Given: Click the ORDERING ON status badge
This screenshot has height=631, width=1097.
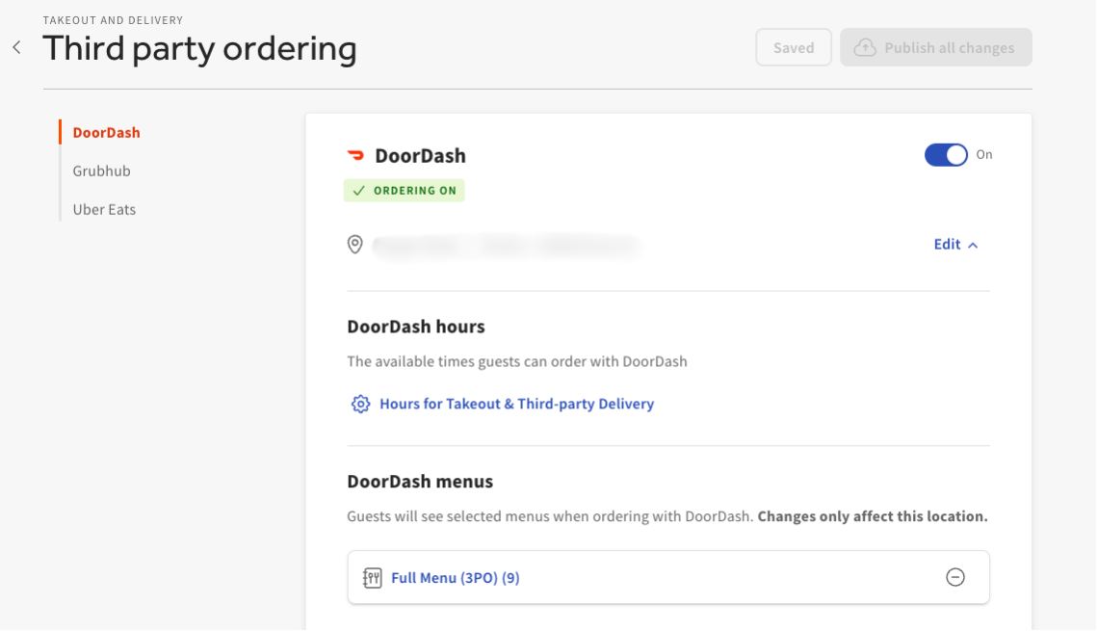Looking at the screenshot, I should coord(405,190).
